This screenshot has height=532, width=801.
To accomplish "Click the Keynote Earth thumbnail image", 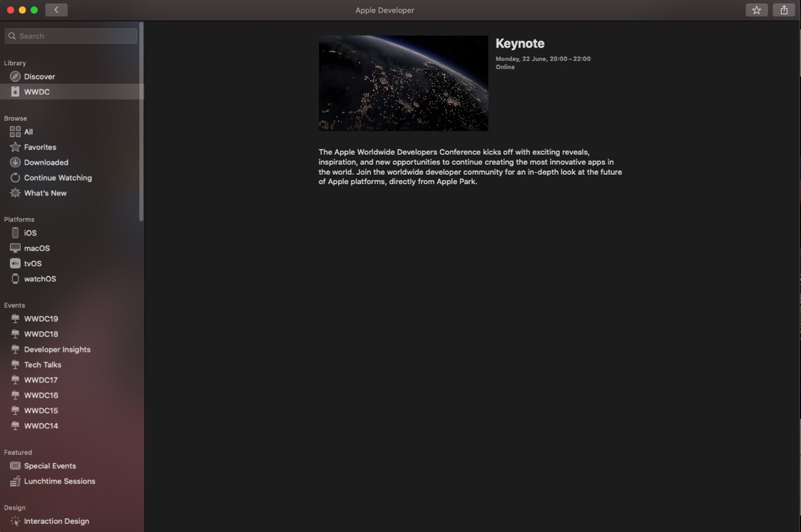I will click(404, 83).
